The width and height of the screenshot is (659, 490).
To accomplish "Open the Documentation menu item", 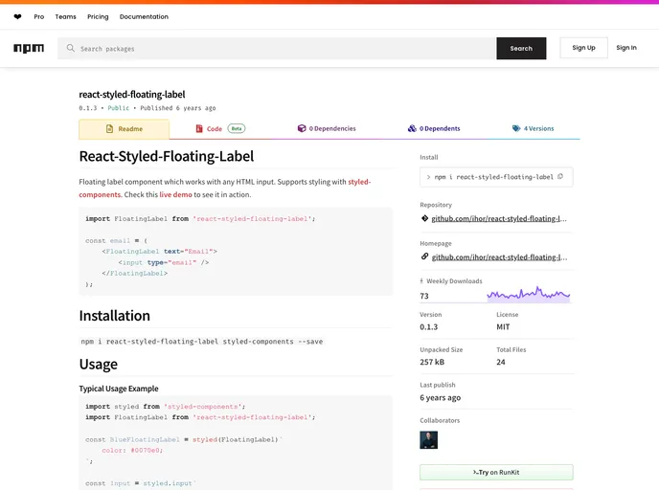I will click(144, 17).
